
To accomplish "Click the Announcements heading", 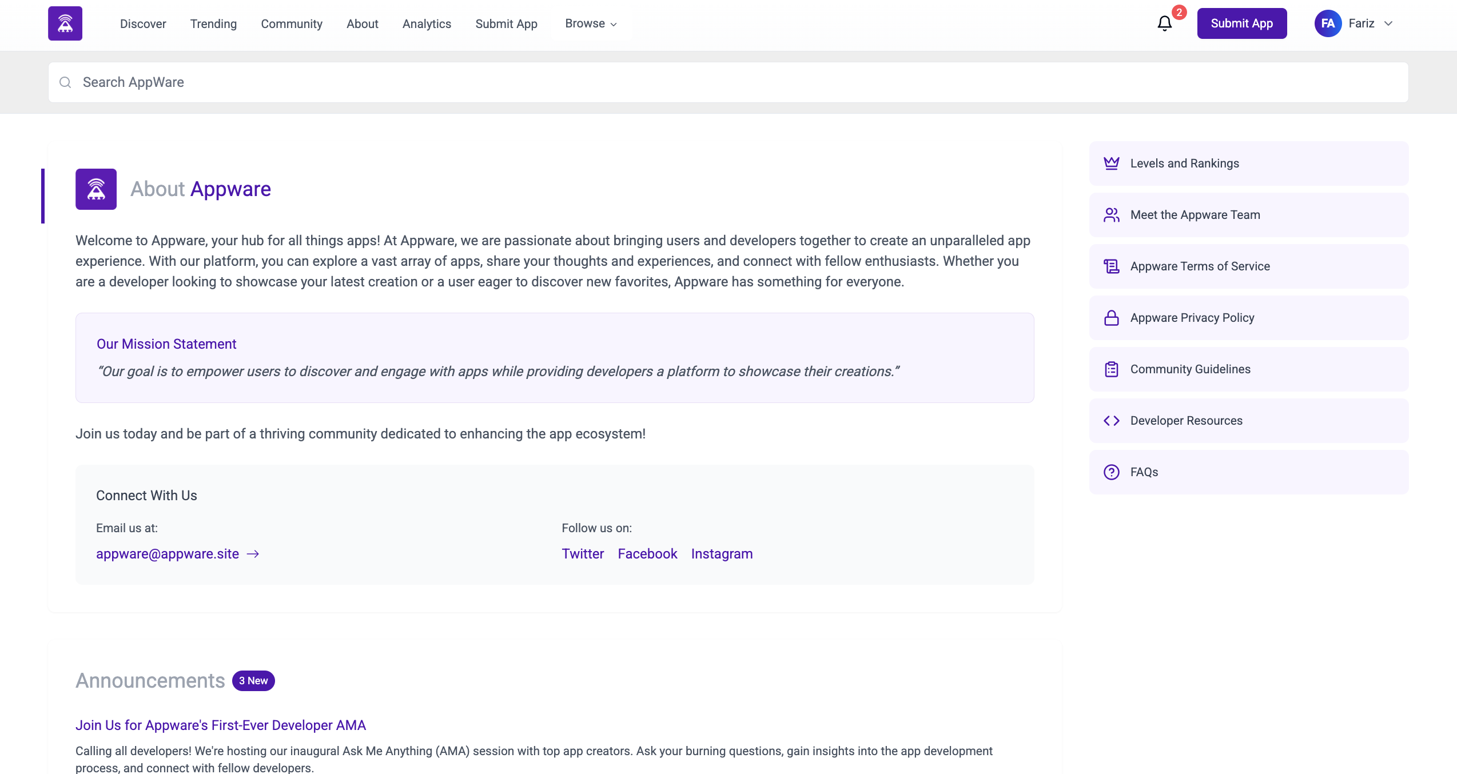I will (150, 681).
